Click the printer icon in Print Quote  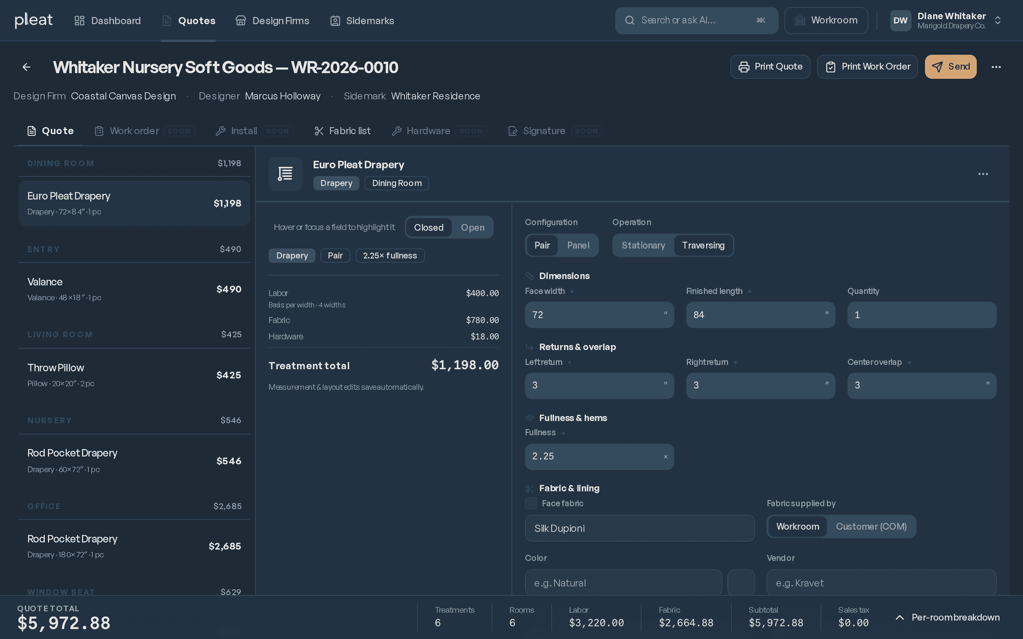(x=744, y=67)
